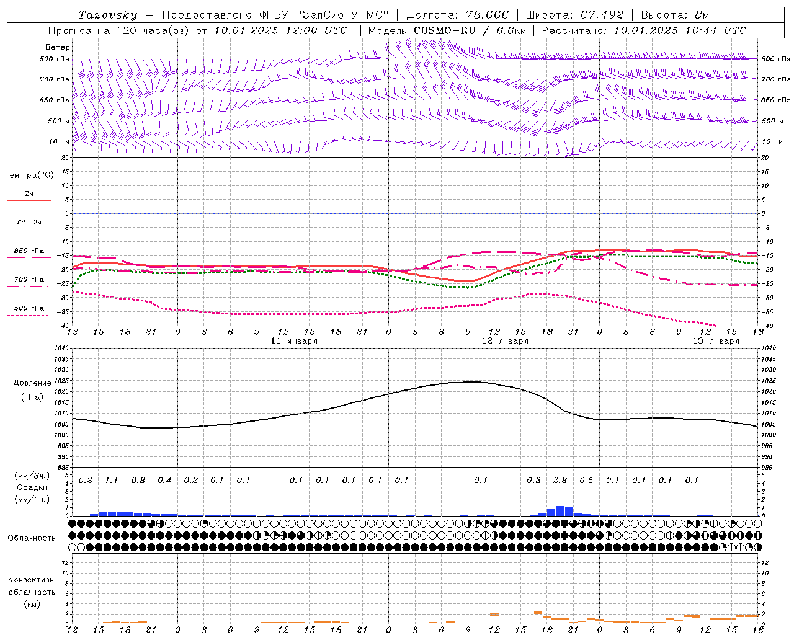Image resolution: width=794 pixels, height=635 pixels.
Task: Click the (км) unit label of the convection panel
Action: pyautogui.click(x=32, y=604)
